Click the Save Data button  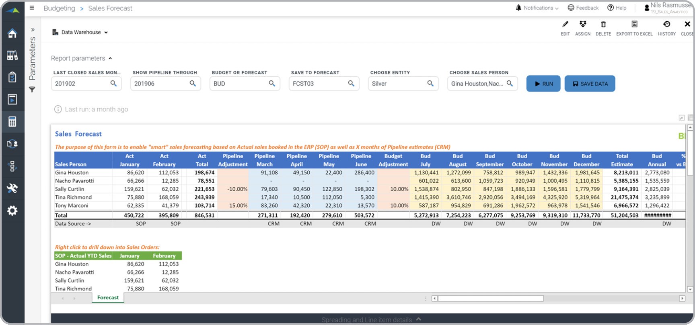pos(590,84)
